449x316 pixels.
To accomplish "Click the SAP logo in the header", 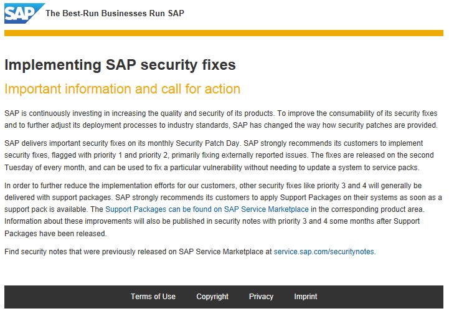I will [x=24, y=13].
